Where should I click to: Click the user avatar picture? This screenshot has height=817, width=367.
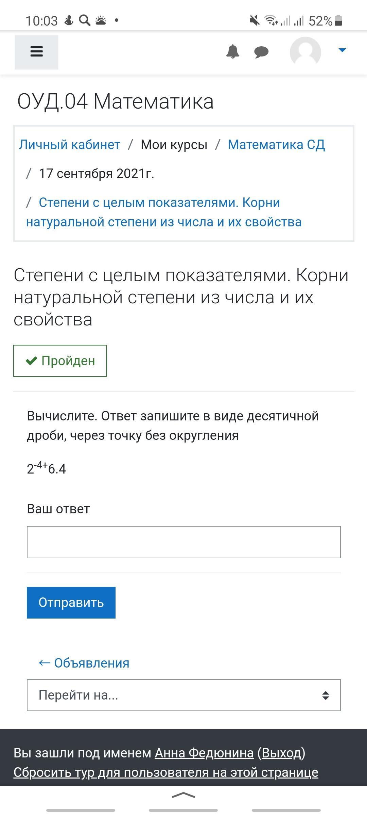click(x=305, y=52)
